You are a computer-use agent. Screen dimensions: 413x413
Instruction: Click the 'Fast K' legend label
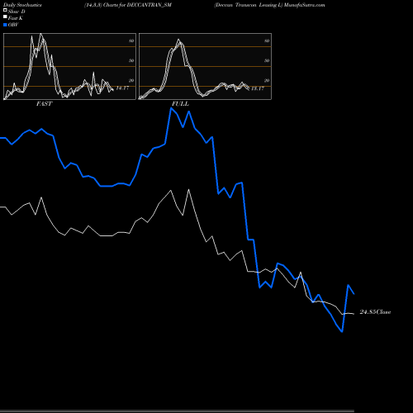(x=16, y=18)
